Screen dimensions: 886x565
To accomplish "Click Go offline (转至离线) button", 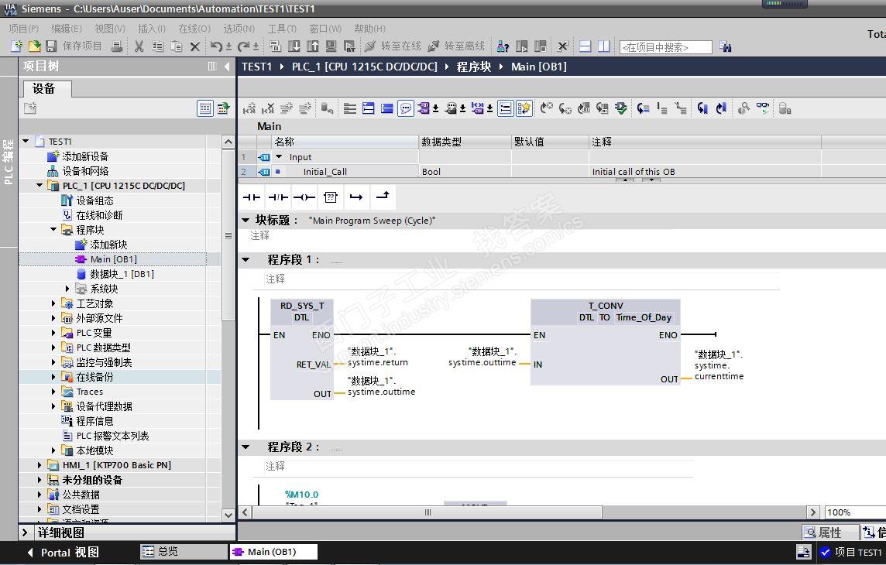I will (457, 46).
